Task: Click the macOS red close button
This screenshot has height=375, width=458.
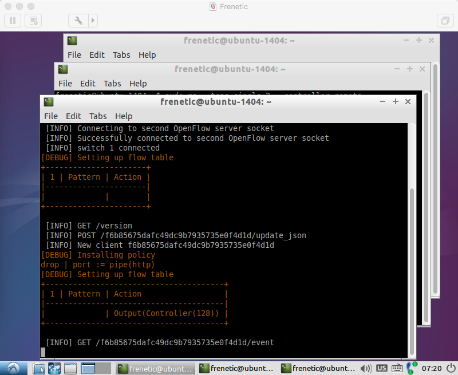Action: coord(8,6)
